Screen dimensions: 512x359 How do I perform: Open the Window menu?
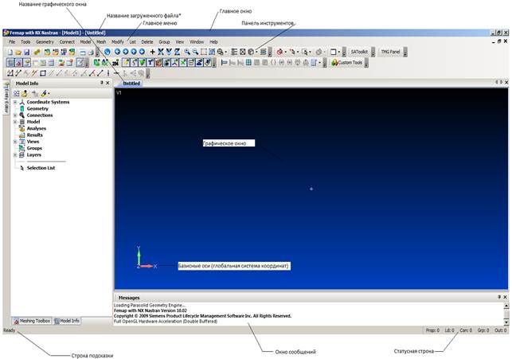click(x=197, y=41)
